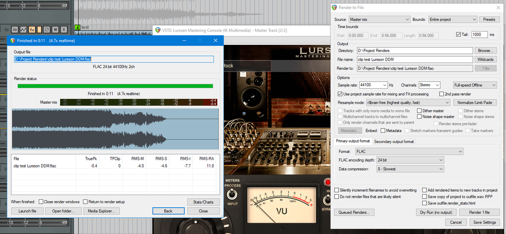Click the Output file path field
The width and height of the screenshot is (506, 234).
tap(114, 59)
